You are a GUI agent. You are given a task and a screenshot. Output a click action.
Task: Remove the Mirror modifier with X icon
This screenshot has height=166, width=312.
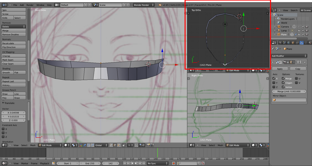pyautogui.click(x=305, y=62)
